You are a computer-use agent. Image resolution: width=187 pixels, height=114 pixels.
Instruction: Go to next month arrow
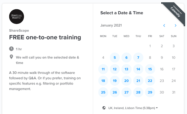[x=175, y=25]
